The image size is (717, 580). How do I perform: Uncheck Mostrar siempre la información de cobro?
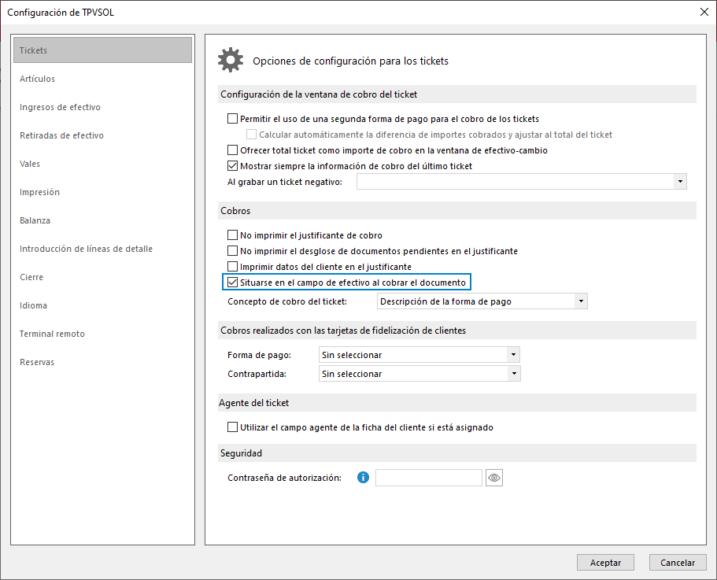coord(232,166)
